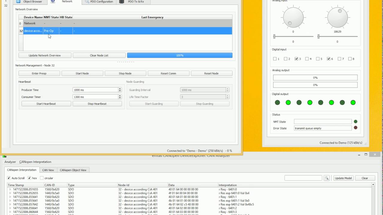Click the green NMT State indicator LED
383x215 pixels.
[355, 122]
